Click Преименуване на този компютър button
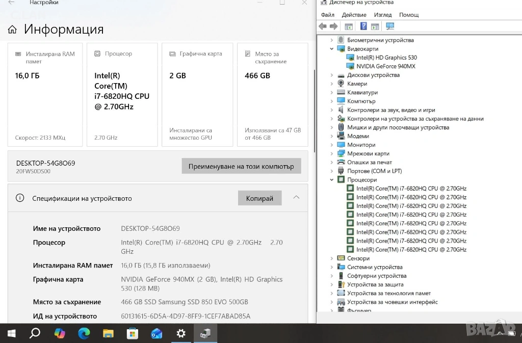522x343 pixels. (241, 166)
